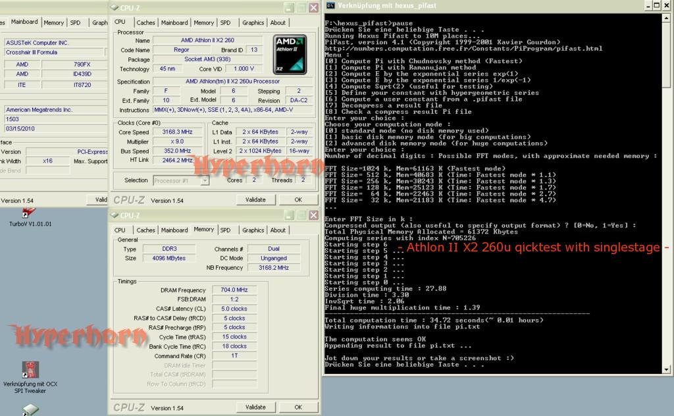Viewport: 674px width, 416px height.
Task: Click the BIOS date 03/15/2010
Action: pos(56,128)
